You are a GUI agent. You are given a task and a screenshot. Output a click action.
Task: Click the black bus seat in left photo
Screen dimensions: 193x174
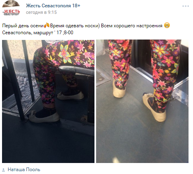(77, 70)
